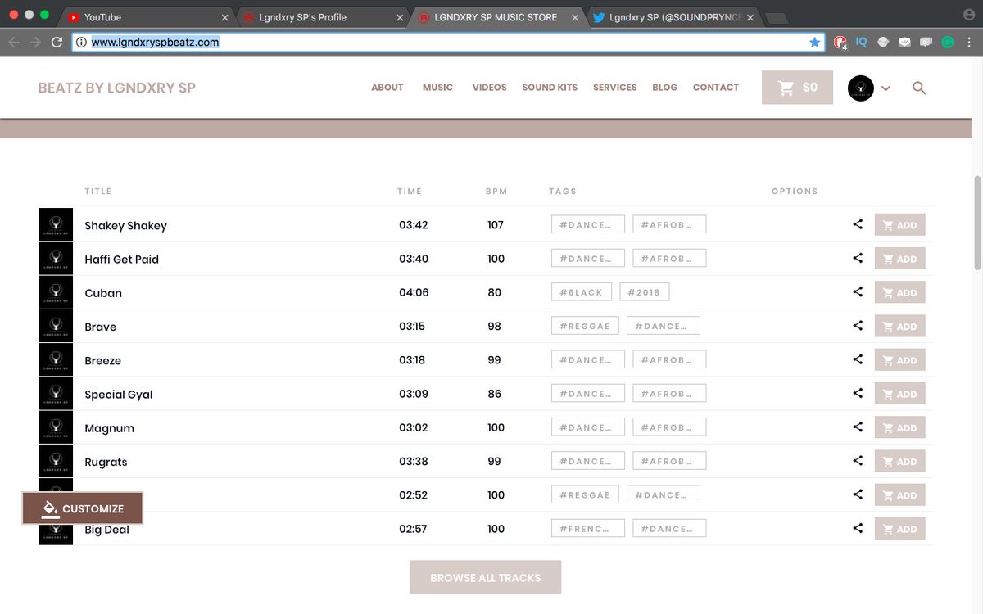983x614 pixels.
Task: Open the BLOG menu item
Action: pyautogui.click(x=664, y=88)
